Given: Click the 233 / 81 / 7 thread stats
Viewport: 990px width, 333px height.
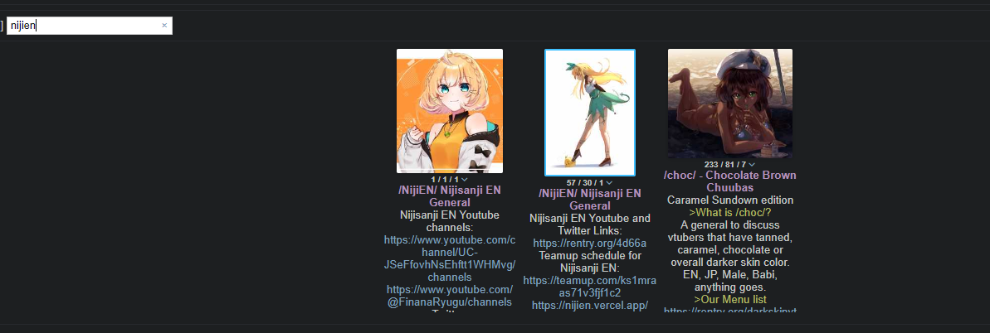Looking at the screenshot, I should (x=724, y=165).
